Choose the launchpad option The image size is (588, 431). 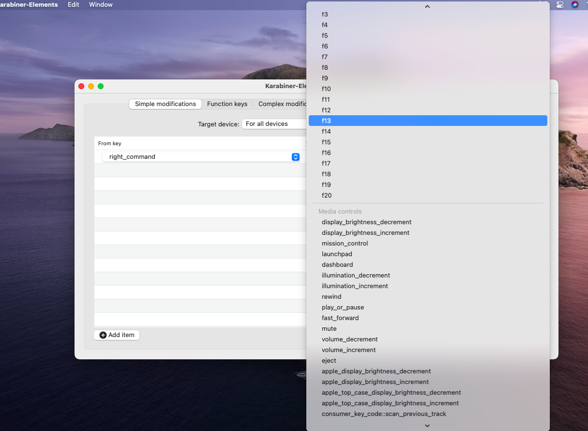[428, 254]
